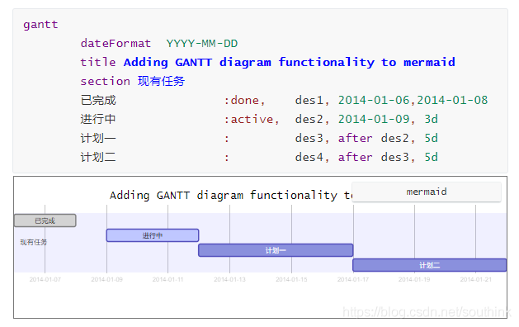Click '2014-01-06,2014-01-08' date range in code

(413, 100)
